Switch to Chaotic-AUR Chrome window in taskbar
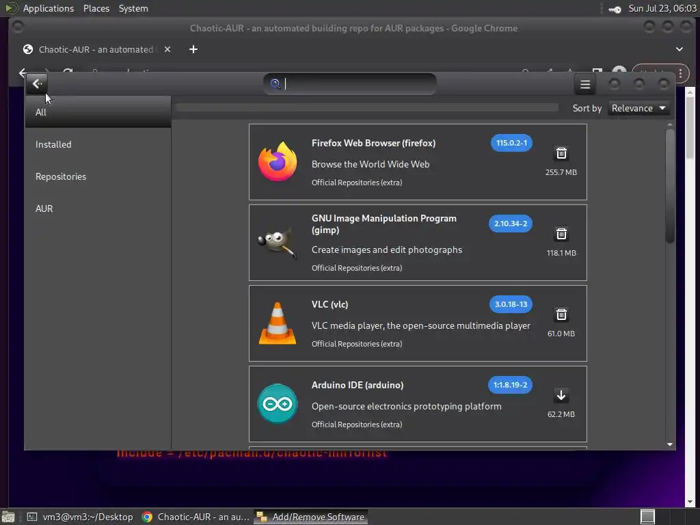Image resolution: width=700 pixels, height=525 pixels. click(x=195, y=517)
